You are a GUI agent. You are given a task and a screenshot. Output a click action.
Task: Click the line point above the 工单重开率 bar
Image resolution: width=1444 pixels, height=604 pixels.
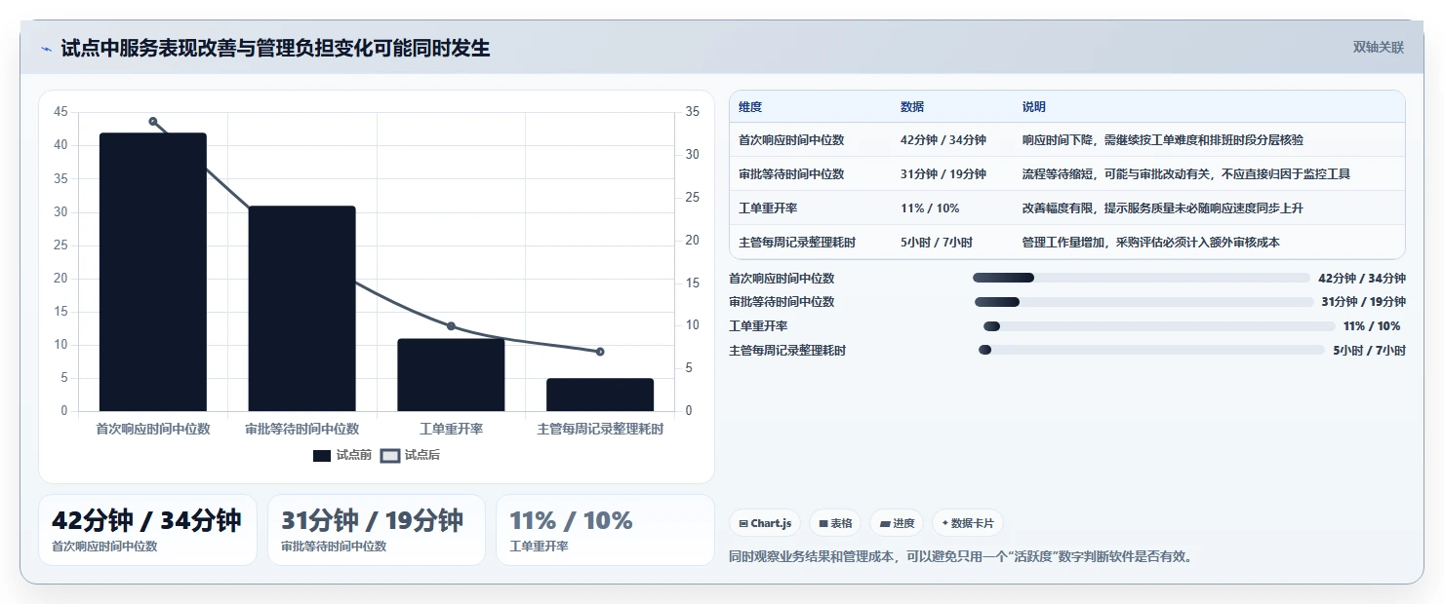point(451,325)
